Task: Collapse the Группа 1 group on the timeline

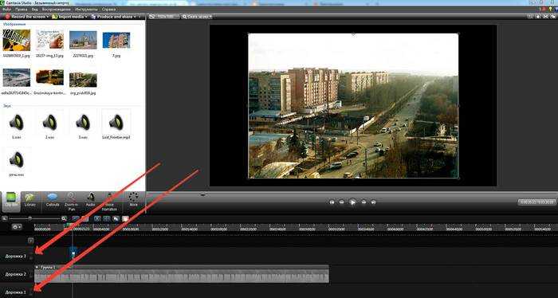Action: pos(37,267)
